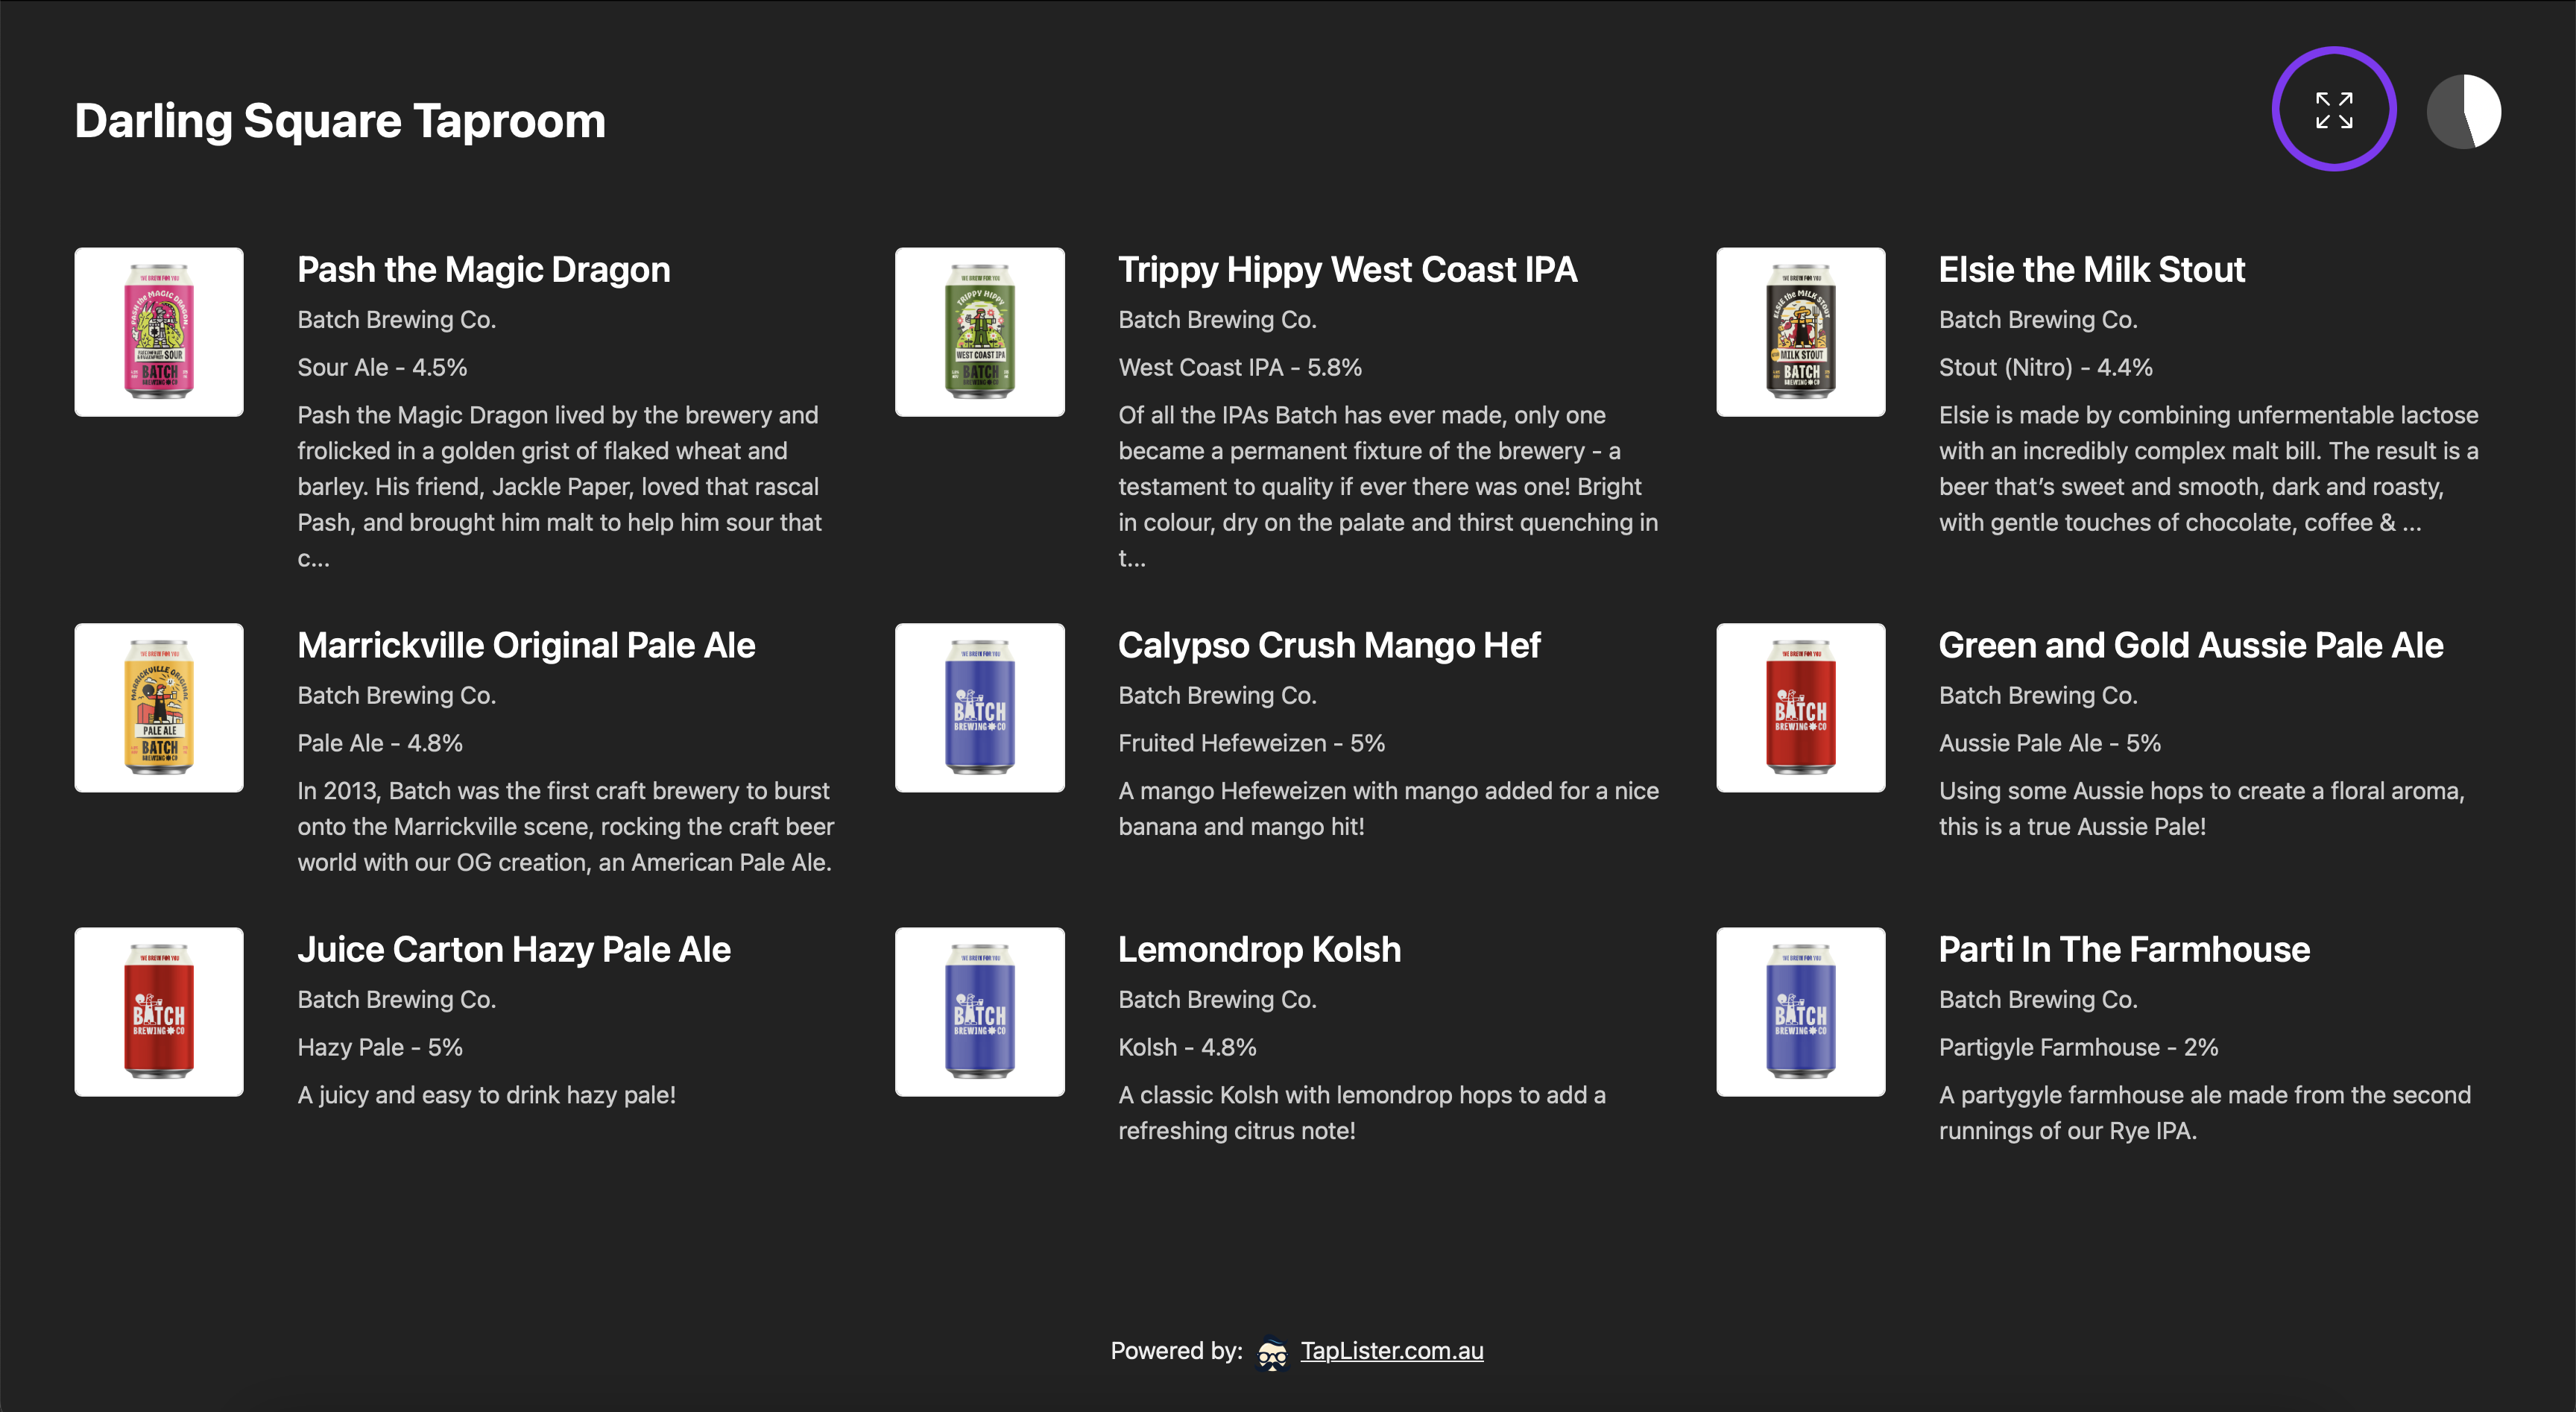Click the Calypso Crush Mango Hef can image

click(x=980, y=708)
